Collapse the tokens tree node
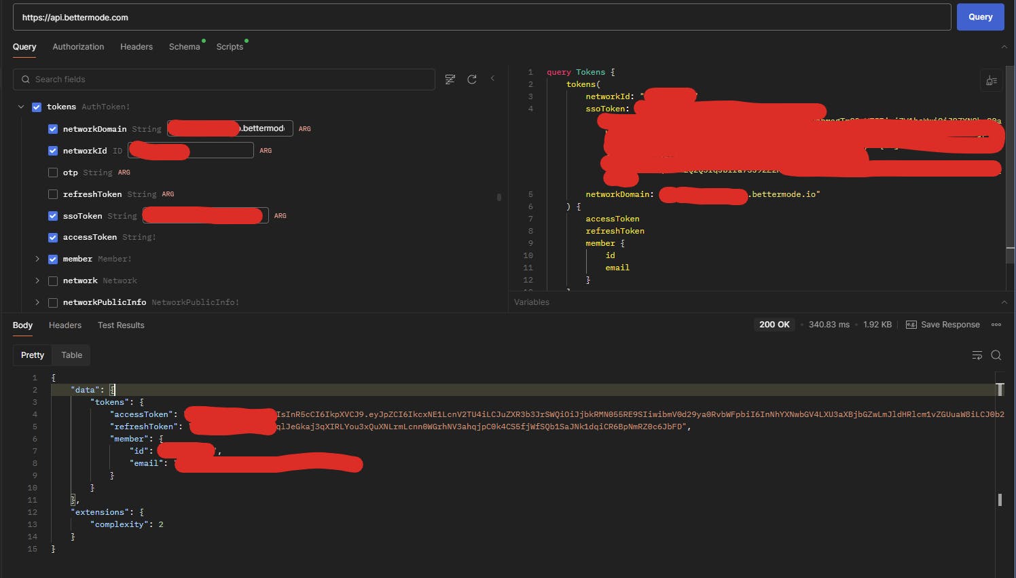 21,107
